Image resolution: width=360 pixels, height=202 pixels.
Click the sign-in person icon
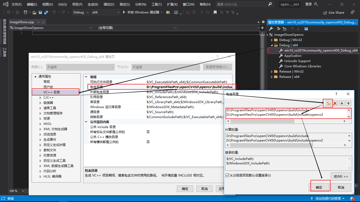coord(316,4)
